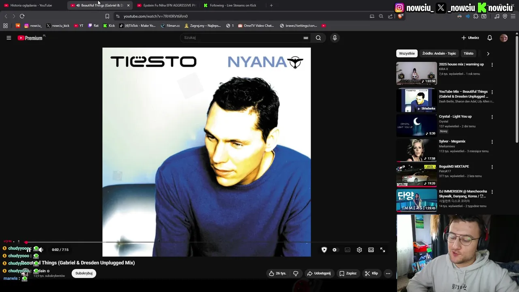Viewport: 519px width, 292px height.
Task: Open the browser extensions puzzle icon
Action: (476, 16)
